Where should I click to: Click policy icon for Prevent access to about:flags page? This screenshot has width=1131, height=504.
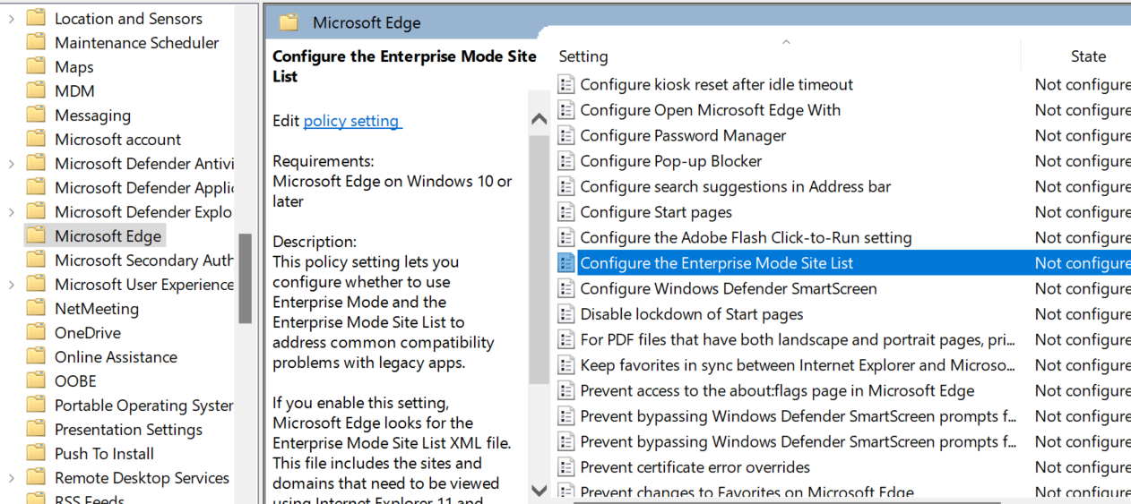tap(565, 391)
